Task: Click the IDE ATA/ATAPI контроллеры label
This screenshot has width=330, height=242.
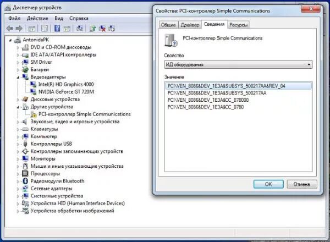Action: click(63, 54)
